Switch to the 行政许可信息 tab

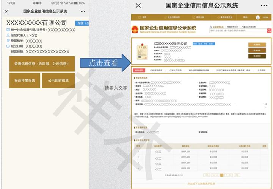[156, 70]
